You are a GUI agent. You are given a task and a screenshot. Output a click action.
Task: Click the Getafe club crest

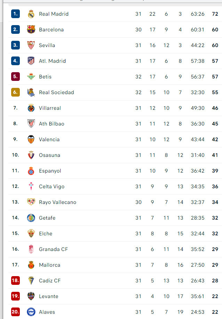(x=31, y=218)
